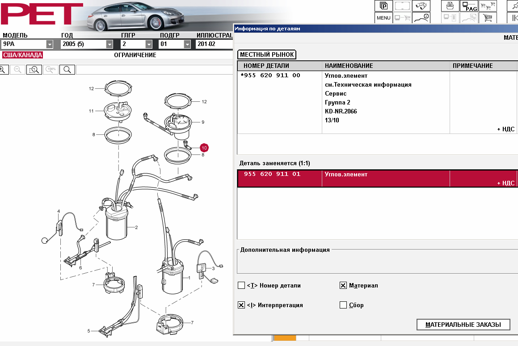
Task: Click the США/КАНАДА region label
Action: pyautogui.click(x=22, y=55)
